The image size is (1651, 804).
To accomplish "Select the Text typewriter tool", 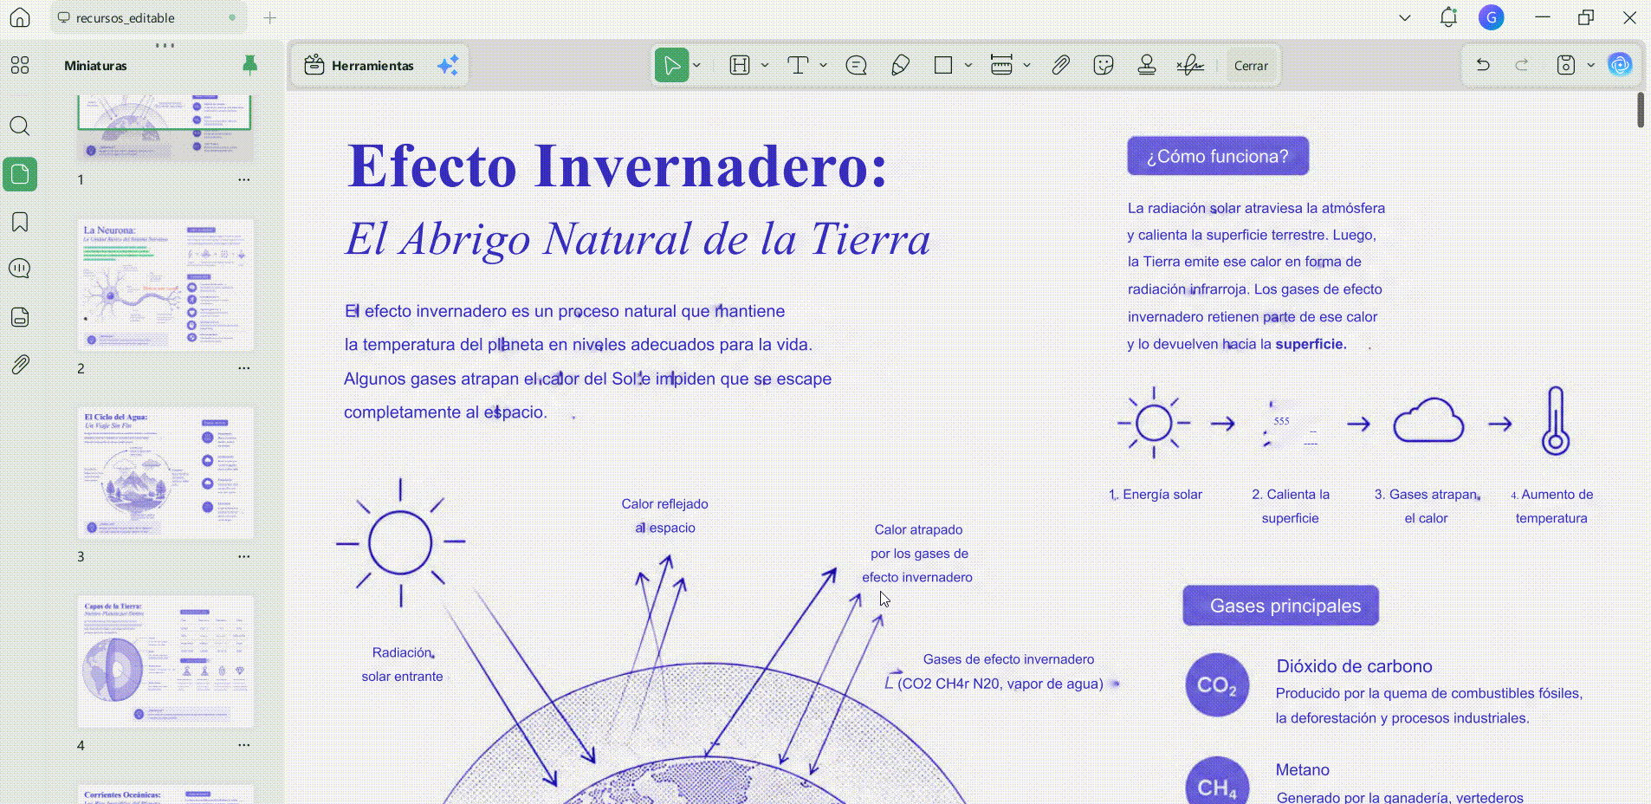I will 798,66.
